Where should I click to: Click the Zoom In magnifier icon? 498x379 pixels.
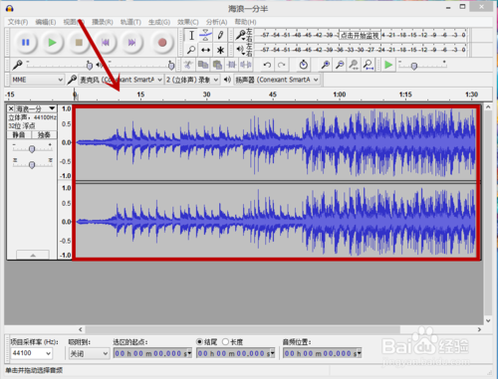pyautogui.click(x=326, y=65)
